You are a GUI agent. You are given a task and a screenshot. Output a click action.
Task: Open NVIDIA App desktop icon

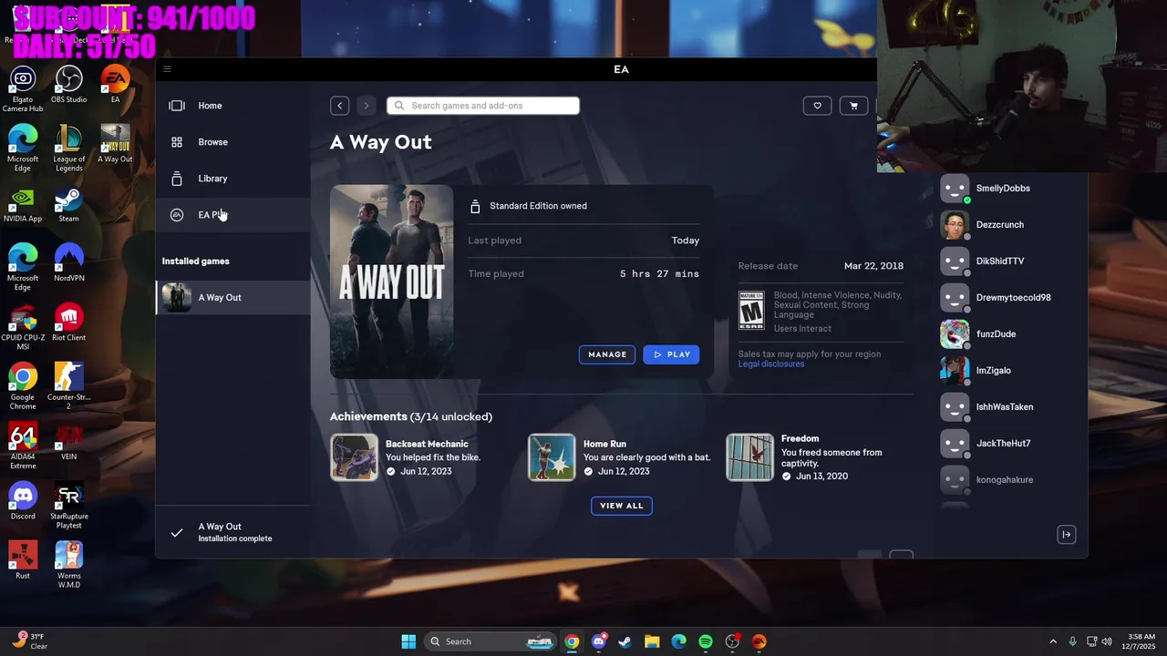click(23, 204)
